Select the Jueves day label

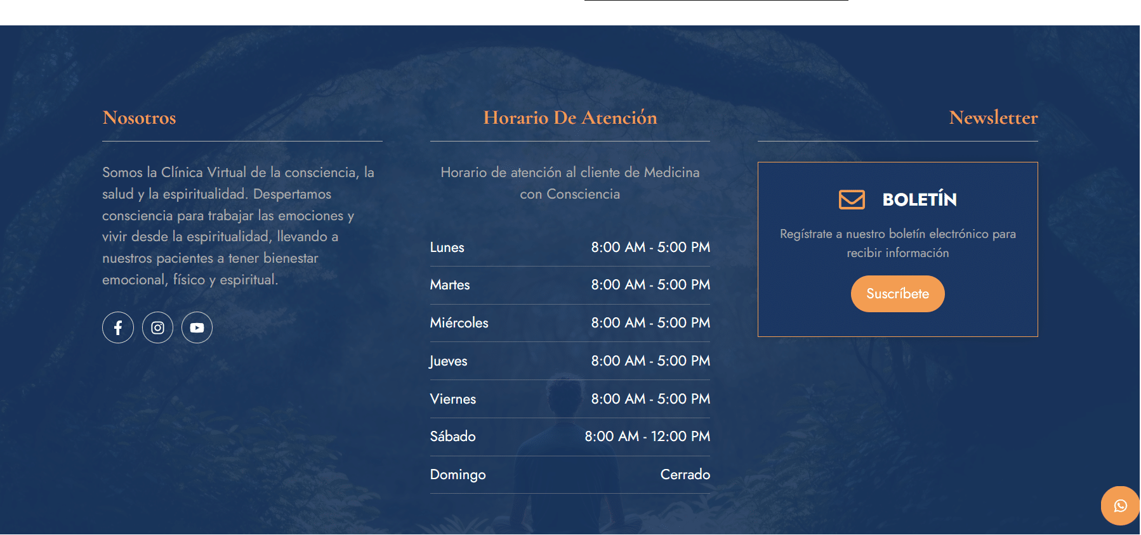click(448, 361)
